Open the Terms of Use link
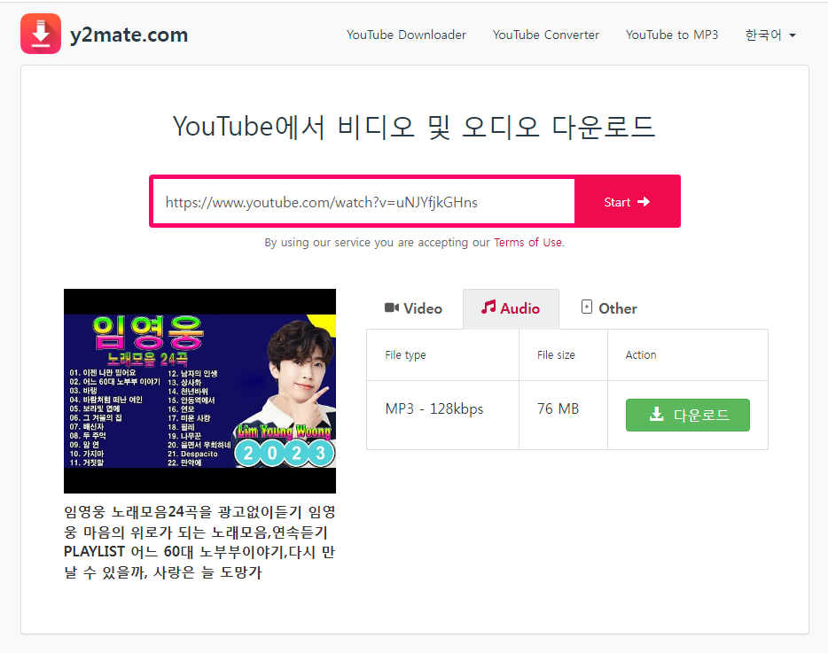Viewport: 828px width, 653px height. point(527,242)
